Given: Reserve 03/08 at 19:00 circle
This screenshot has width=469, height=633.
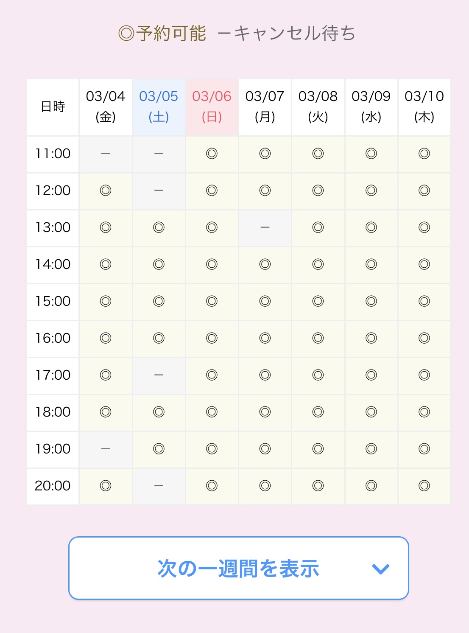Looking at the screenshot, I should click(x=318, y=449).
